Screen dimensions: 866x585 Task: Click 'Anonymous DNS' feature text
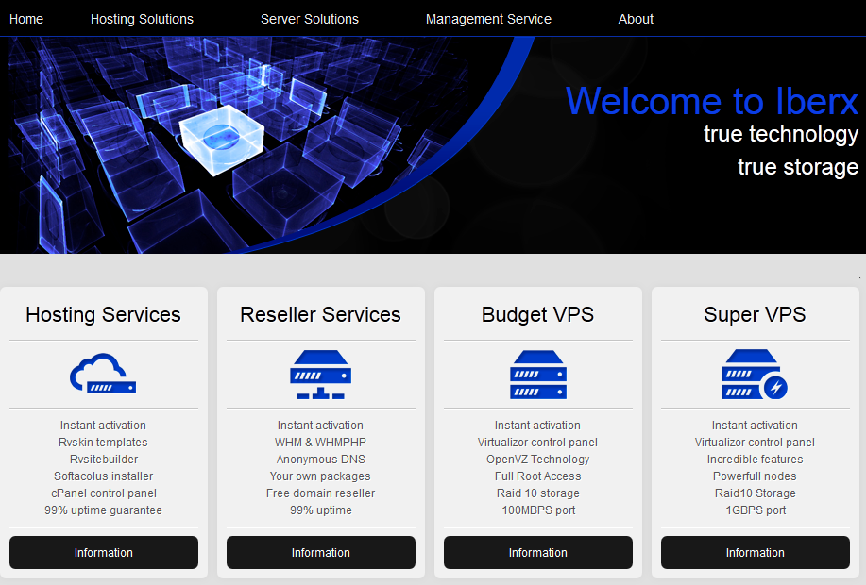[321, 460]
